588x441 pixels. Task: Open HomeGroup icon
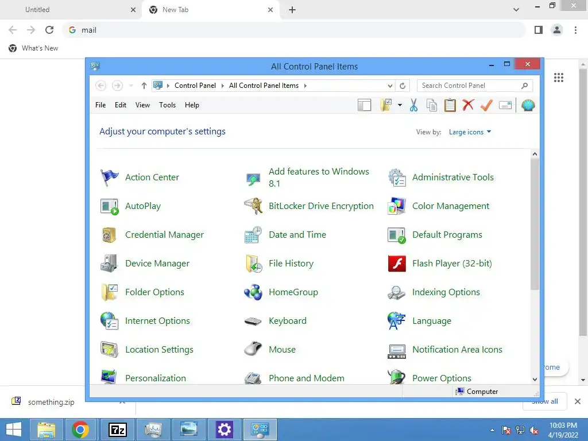pos(253,292)
